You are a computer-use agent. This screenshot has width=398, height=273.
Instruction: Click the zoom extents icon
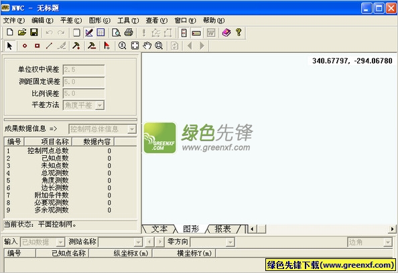coord(135,46)
